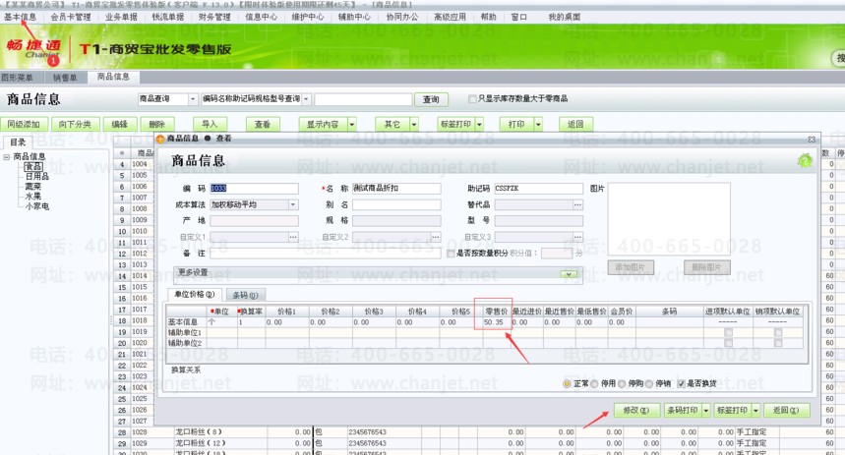Image resolution: width=845 pixels, height=455 pixels.
Task: Open the 会员卡管理 menu
Action: (71, 18)
